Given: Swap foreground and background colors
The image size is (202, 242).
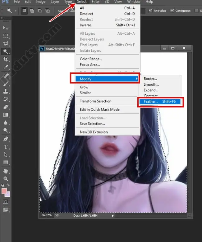Looking at the screenshot, I should pyautogui.click(x=8, y=185).
